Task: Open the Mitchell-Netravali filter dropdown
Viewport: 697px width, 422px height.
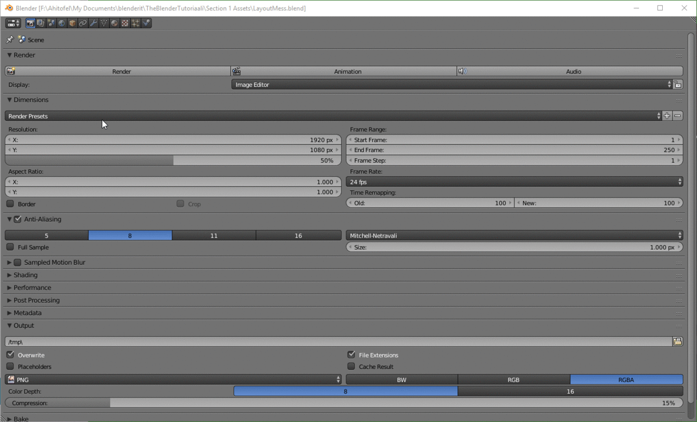Action: pyautogui.click(x=514, y=235)
